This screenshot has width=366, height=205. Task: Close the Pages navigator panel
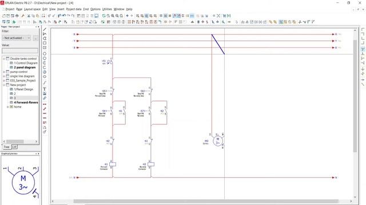pyautogui.click(x=38, y=27)
